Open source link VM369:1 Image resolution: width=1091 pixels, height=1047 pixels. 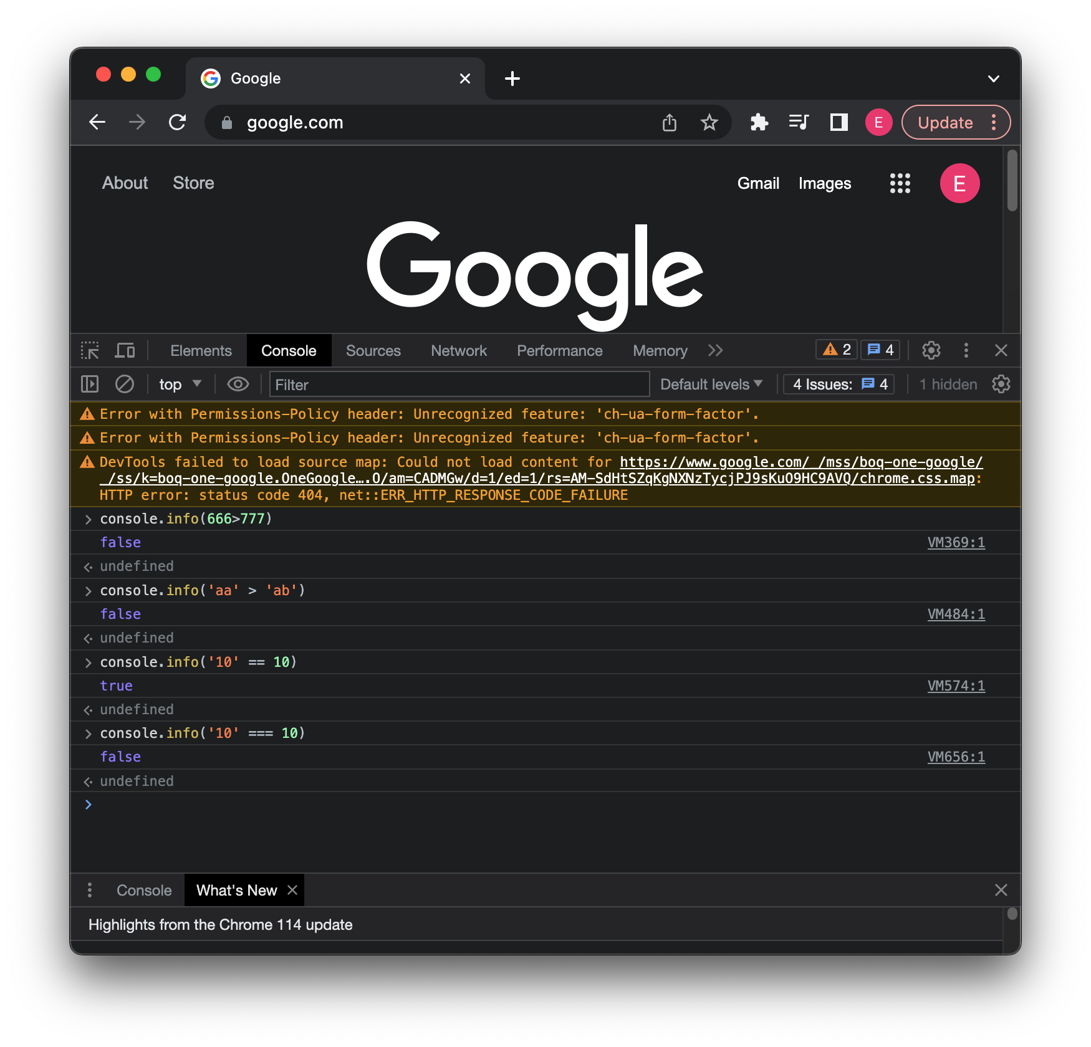[x=956, y=543]
